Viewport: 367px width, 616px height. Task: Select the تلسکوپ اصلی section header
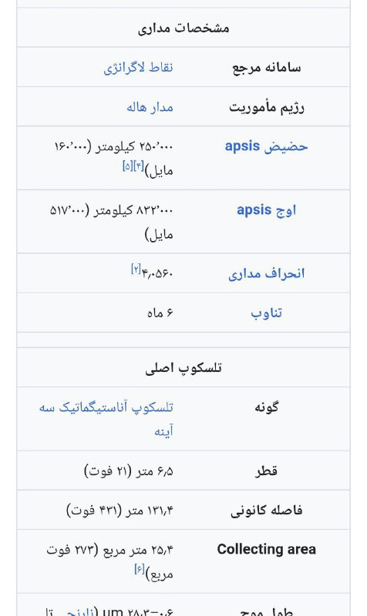point(183,368)
